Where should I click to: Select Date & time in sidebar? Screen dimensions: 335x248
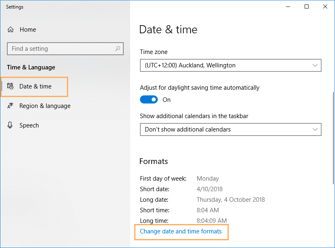tap(34, 86)
